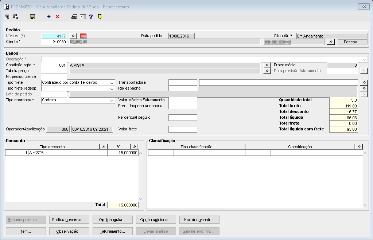Expand the Tipo frete redesp. dropdown
The width and height of the screenshot is (373, 240).
point(112,88)
